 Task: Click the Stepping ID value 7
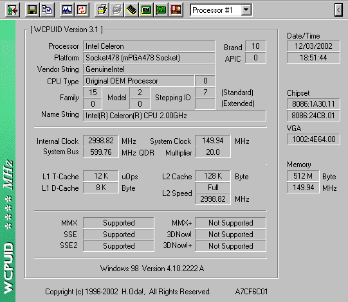(205, 93)
